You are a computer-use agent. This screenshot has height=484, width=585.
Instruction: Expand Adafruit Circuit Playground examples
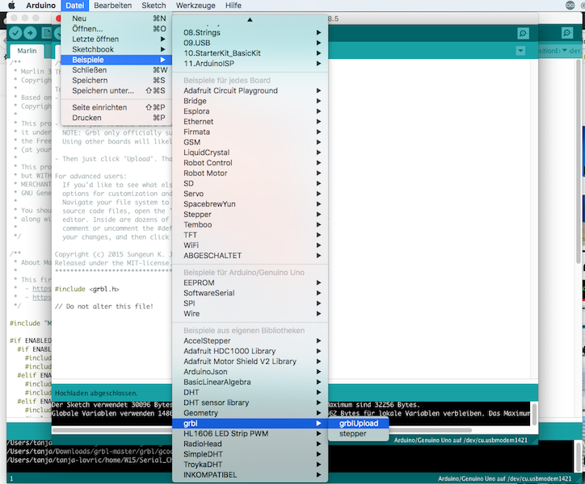pos(250,90)
